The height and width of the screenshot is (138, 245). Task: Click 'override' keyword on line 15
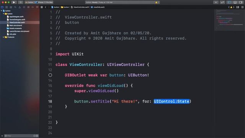tap(74, 85)
